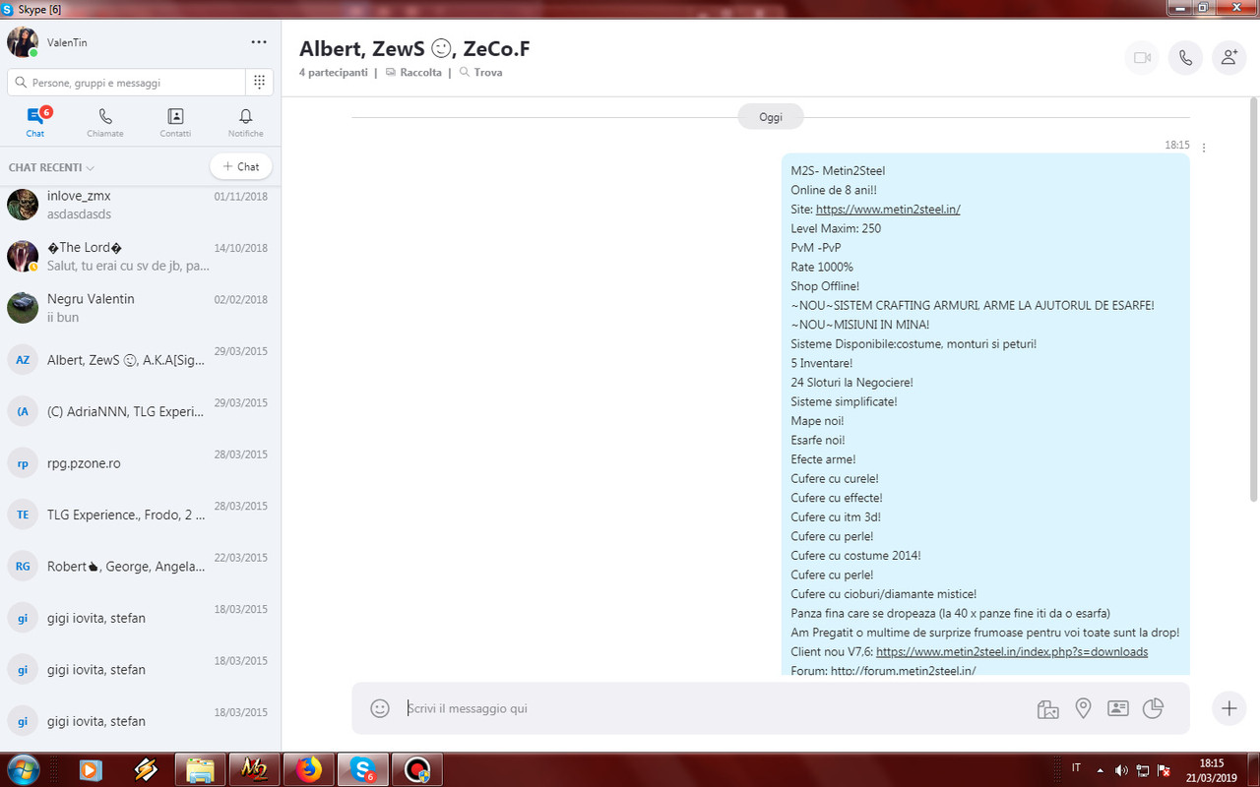Open the red recorder taskbar icon

click(x=417, y=769)
